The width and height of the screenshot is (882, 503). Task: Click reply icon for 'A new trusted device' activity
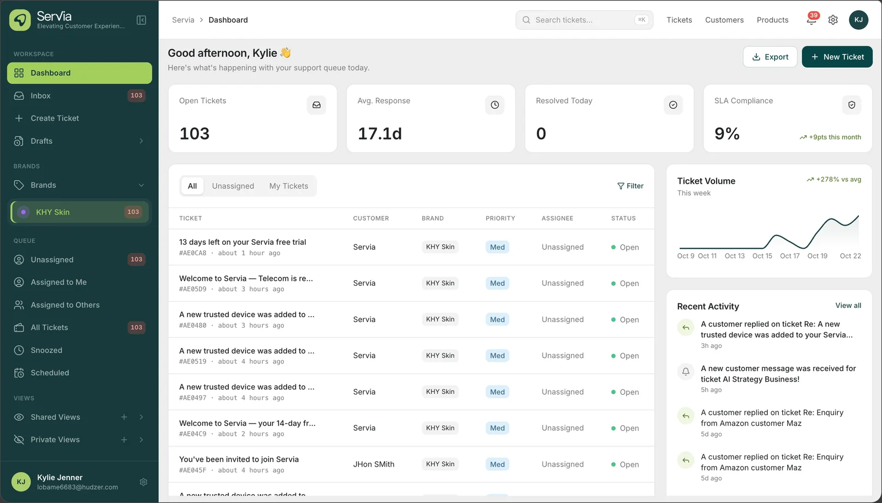pyautogui.click(x=686, y=328)
